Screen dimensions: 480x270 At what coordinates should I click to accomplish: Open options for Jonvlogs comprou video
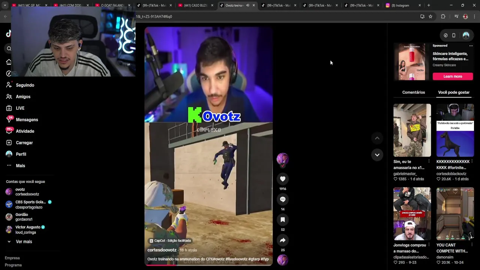click(x=429, y=245)
